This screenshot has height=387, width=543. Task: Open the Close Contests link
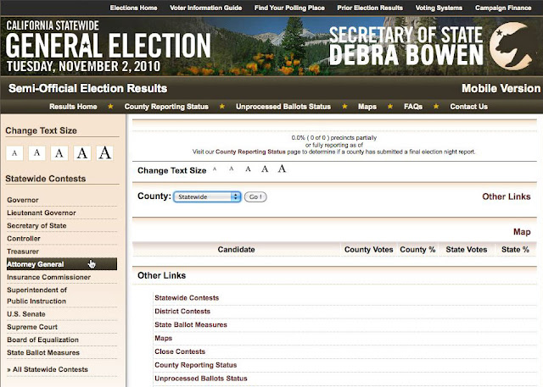(180, 351)
